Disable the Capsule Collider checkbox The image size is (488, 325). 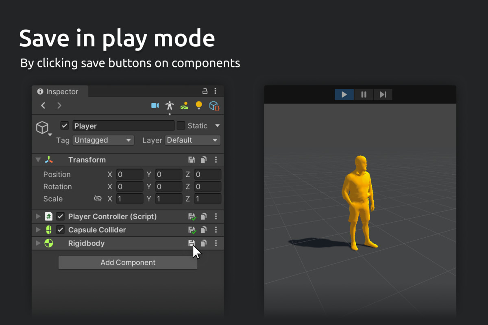[60, 230]
